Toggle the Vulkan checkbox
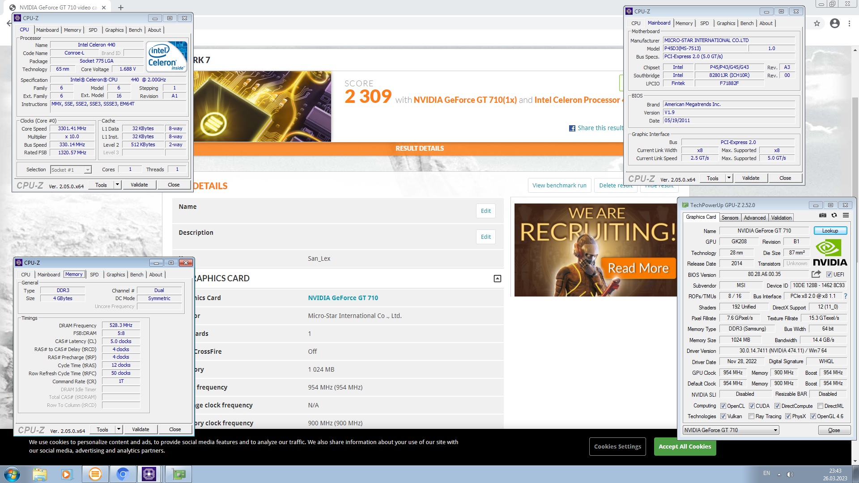This screenshot has width=859, height=483. (x=723, y=416)
